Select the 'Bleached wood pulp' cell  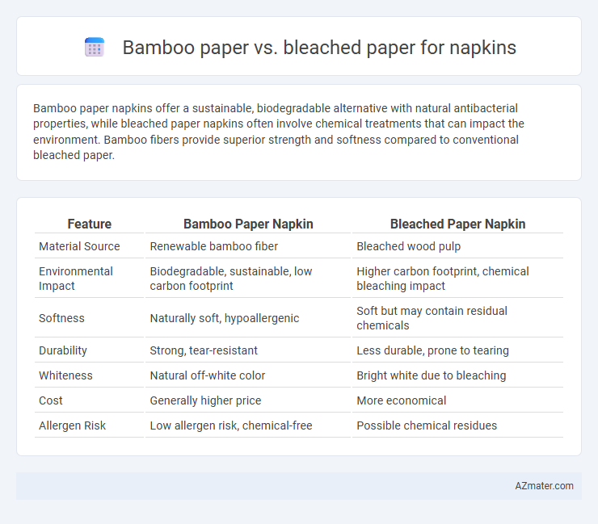pos(408,246)
